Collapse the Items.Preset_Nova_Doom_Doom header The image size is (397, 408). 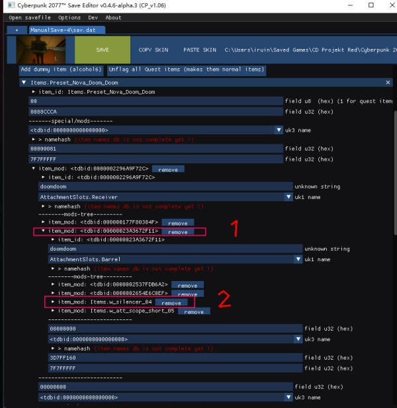click(x=24, y=83)
